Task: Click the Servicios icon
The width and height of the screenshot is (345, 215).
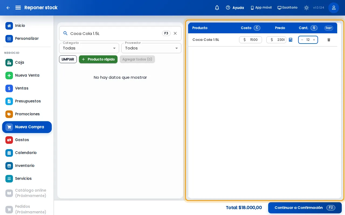Action: click(x=9, y=178)
